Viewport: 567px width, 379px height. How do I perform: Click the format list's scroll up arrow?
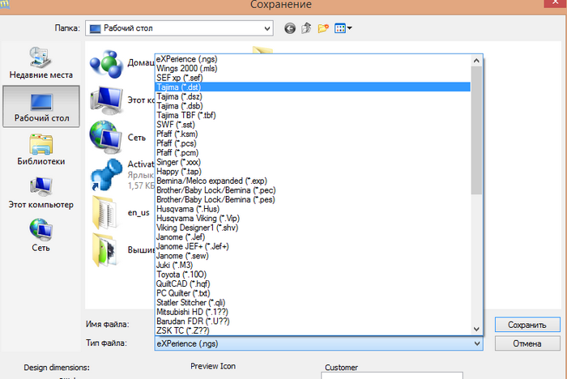click(x=476, y=61)
